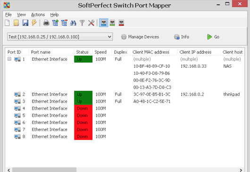
Task: Select Ethernet Interface name of port 8
Action: 50,137
